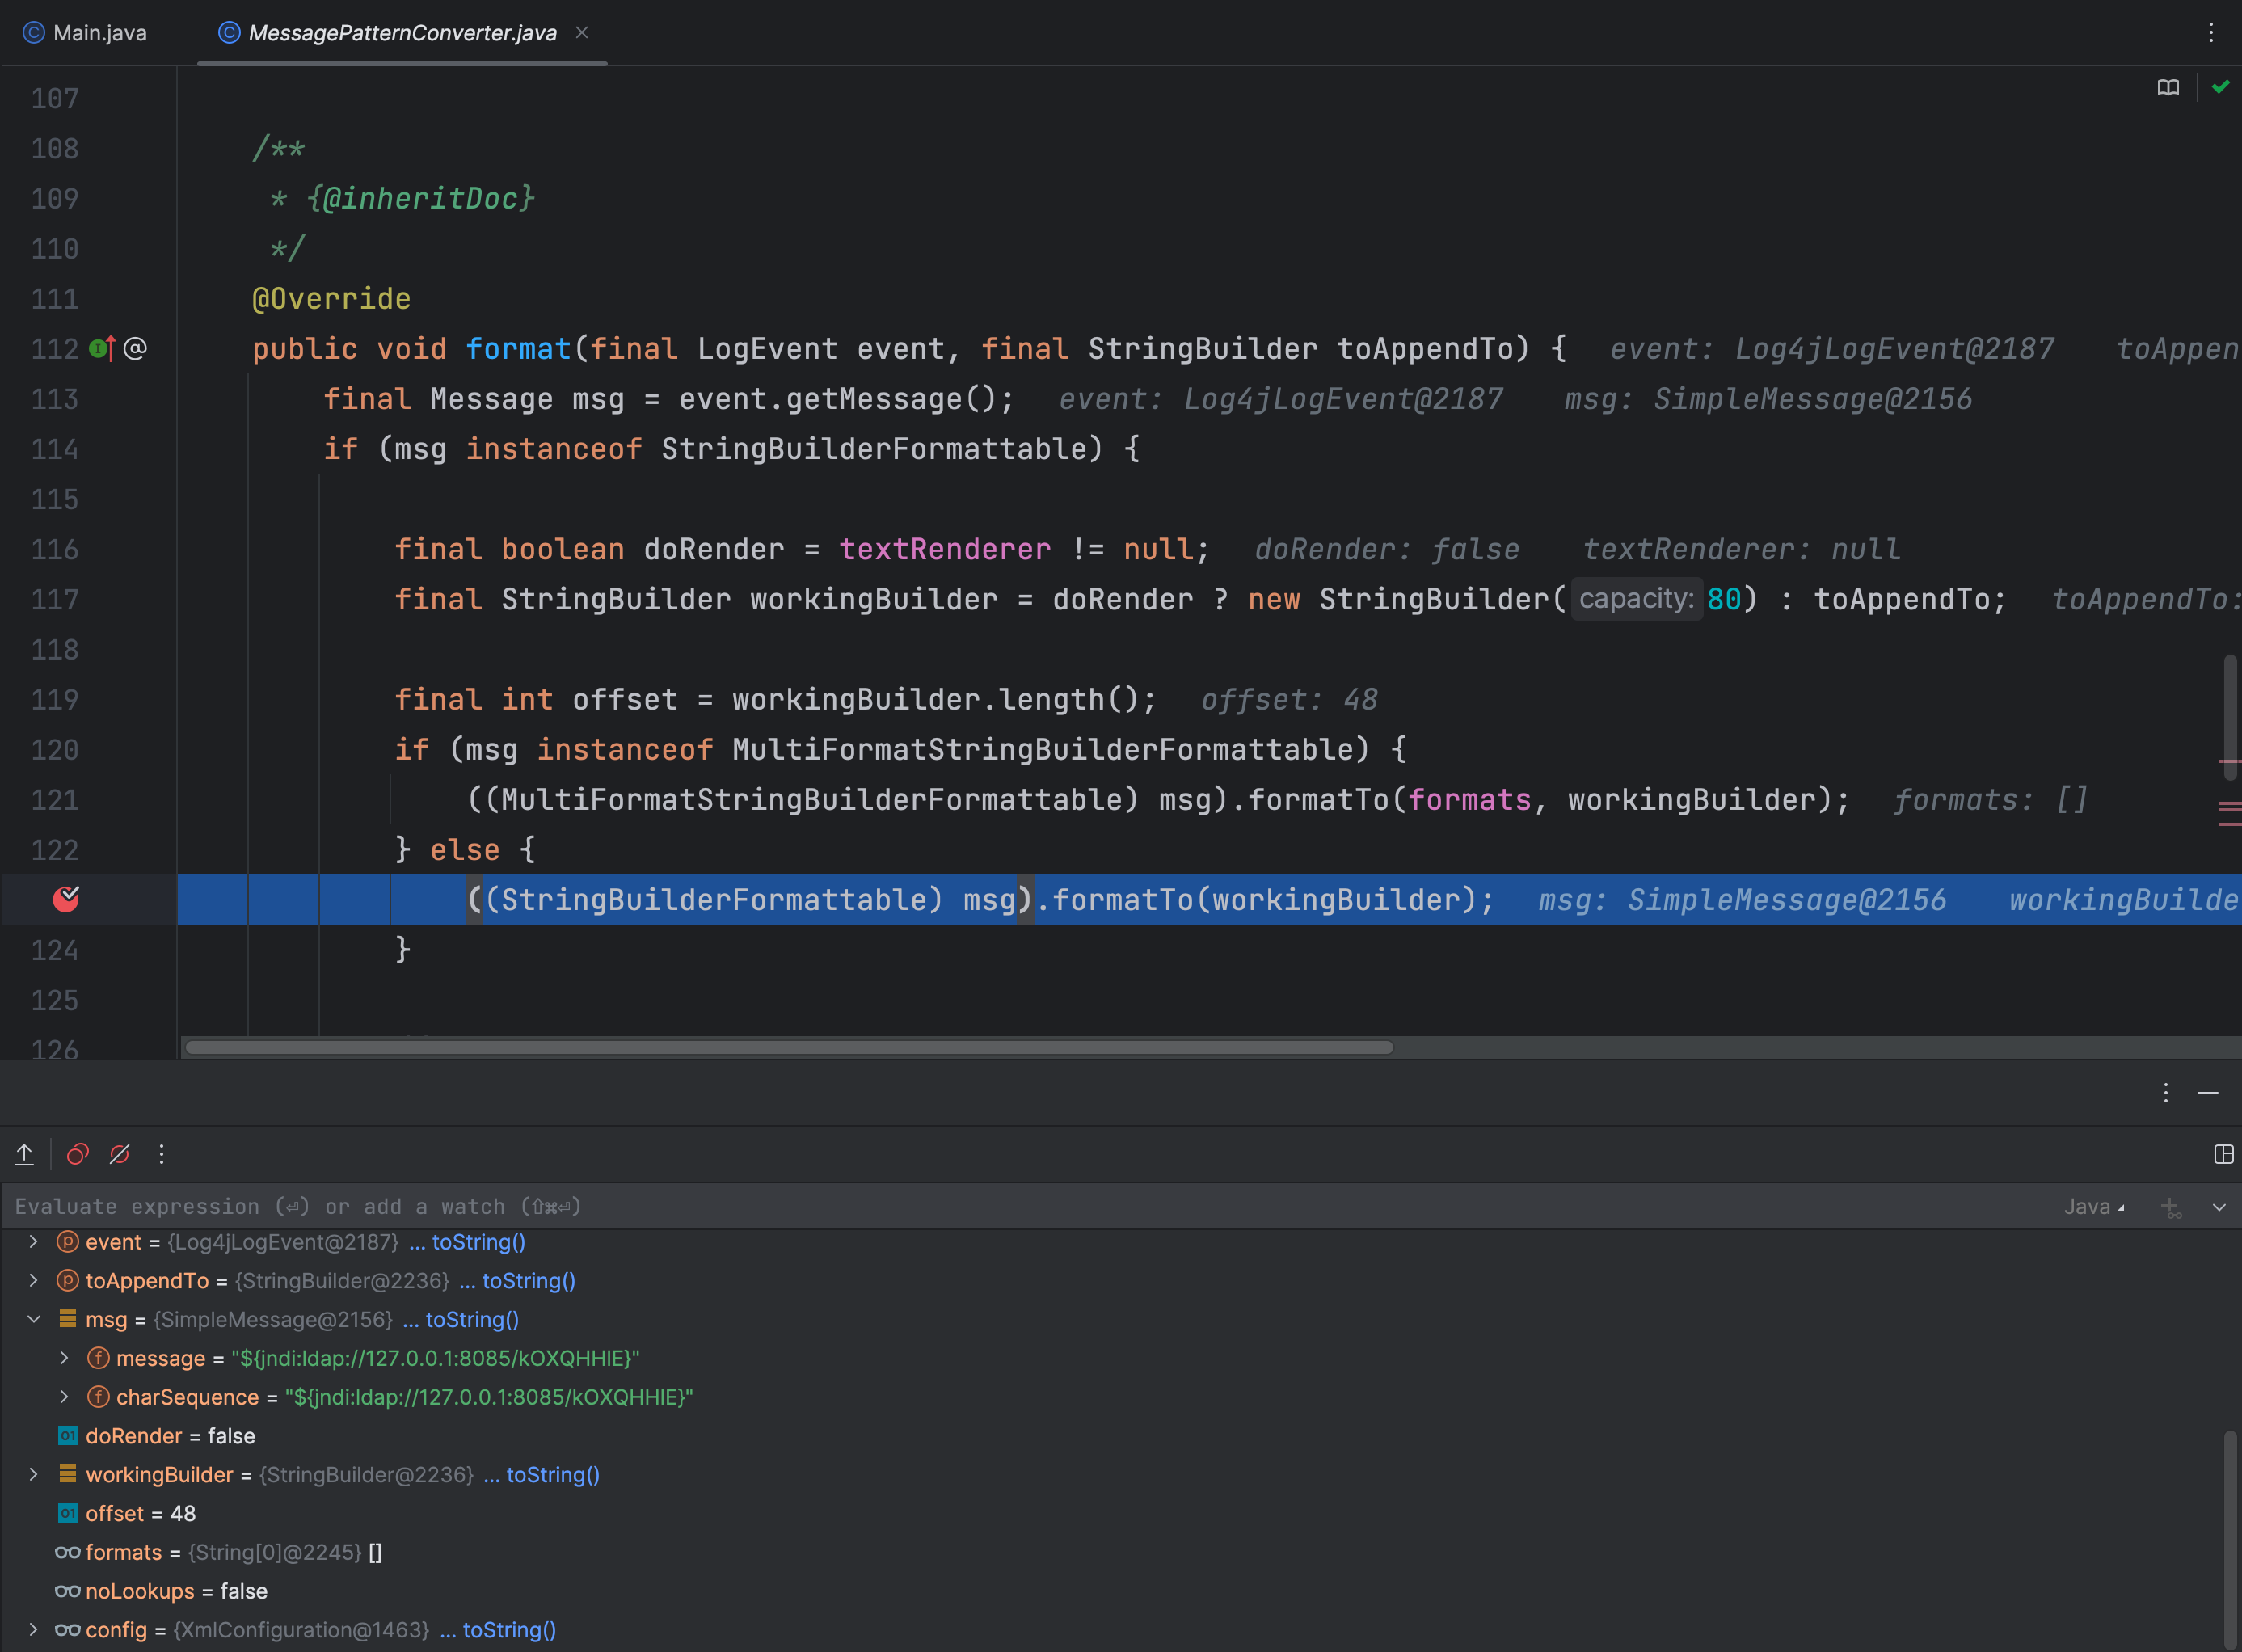Click the format method name on line 112
Screen dimensions: 2242x1652
click(518, 349)
